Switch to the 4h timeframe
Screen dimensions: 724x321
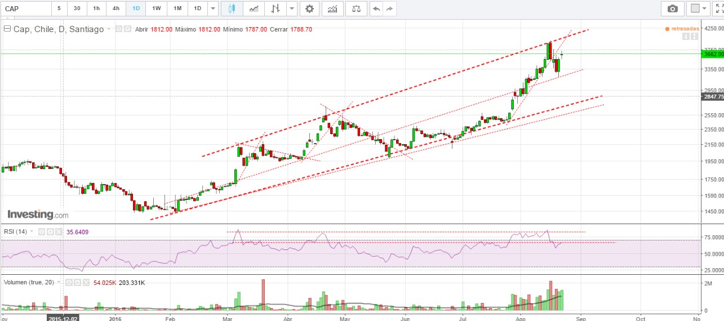pos(116,8)
